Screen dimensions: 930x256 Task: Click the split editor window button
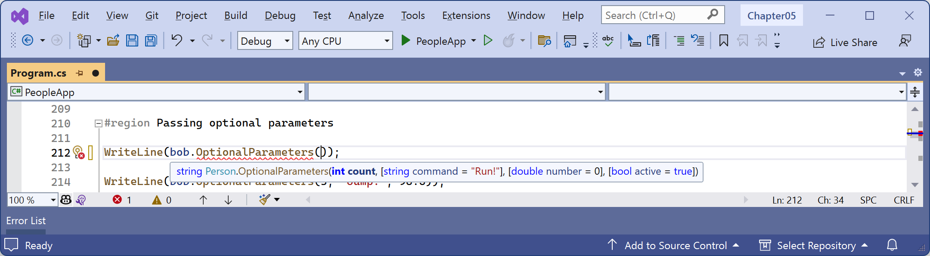tap(915, 92)
